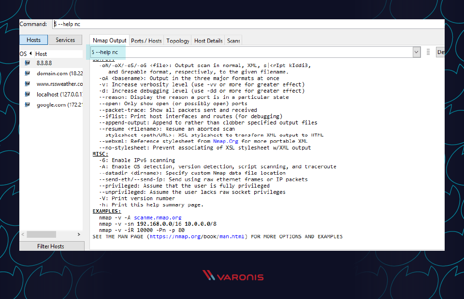The height and width of the screenshot is (299, 464).
Task: Click the domain.com host icon
Action: tap(27, 73)
